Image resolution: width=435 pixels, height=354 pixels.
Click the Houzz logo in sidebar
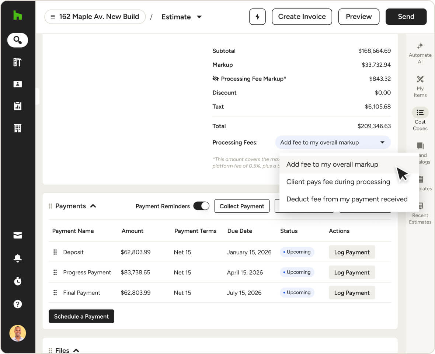17,15
